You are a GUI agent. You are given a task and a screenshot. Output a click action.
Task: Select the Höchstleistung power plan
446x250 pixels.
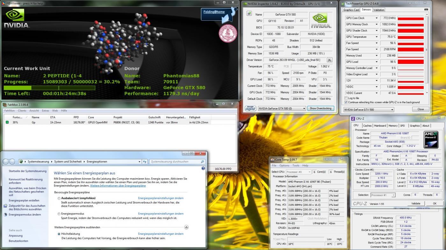coord(59,234)
